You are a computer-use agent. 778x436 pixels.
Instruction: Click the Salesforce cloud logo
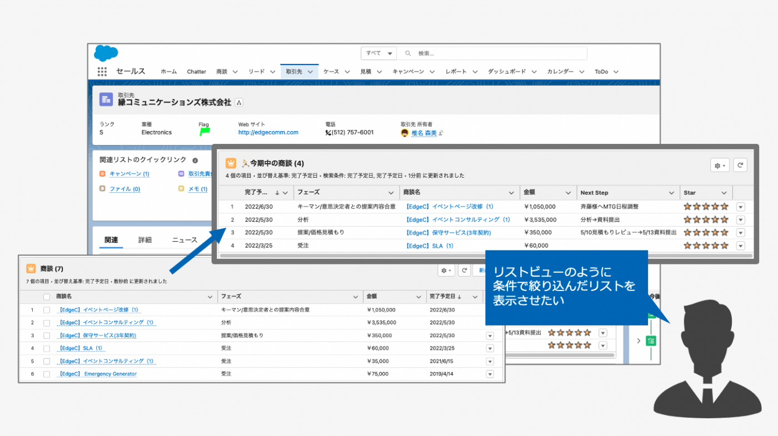point(106,53)
